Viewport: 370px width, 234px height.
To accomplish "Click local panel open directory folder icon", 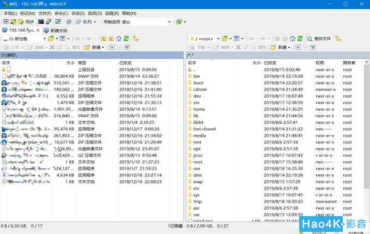I will coord(51,39).
